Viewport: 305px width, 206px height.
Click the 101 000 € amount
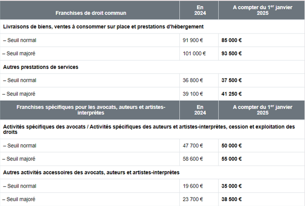[x=194, y=53]
